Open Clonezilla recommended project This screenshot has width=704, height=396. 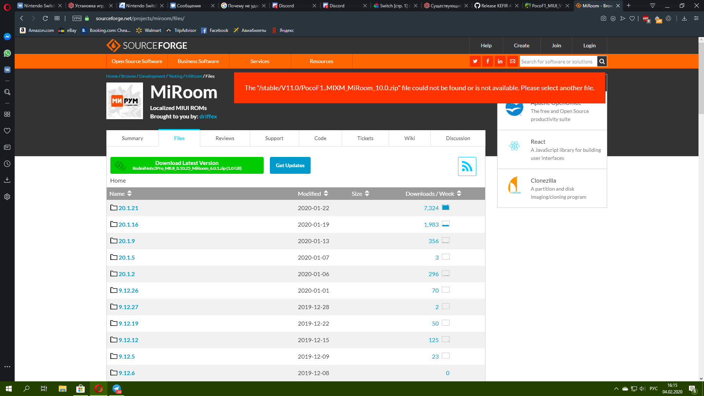[552, 188]
